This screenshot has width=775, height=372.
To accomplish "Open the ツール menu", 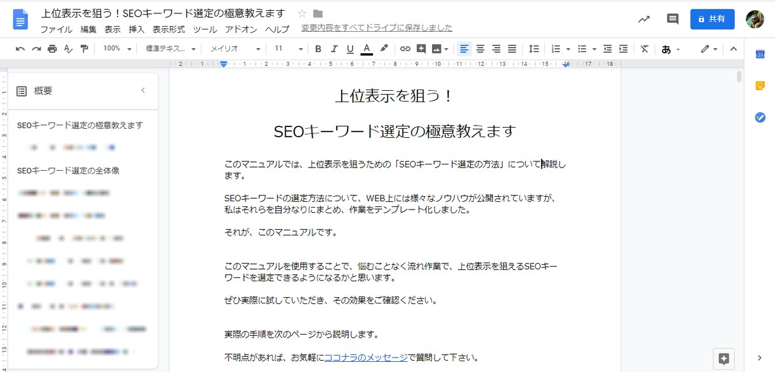I will pos(205,29).
